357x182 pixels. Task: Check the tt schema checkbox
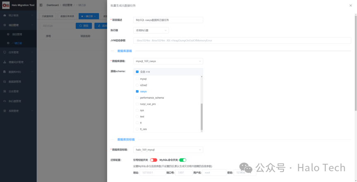coord(137,123)
